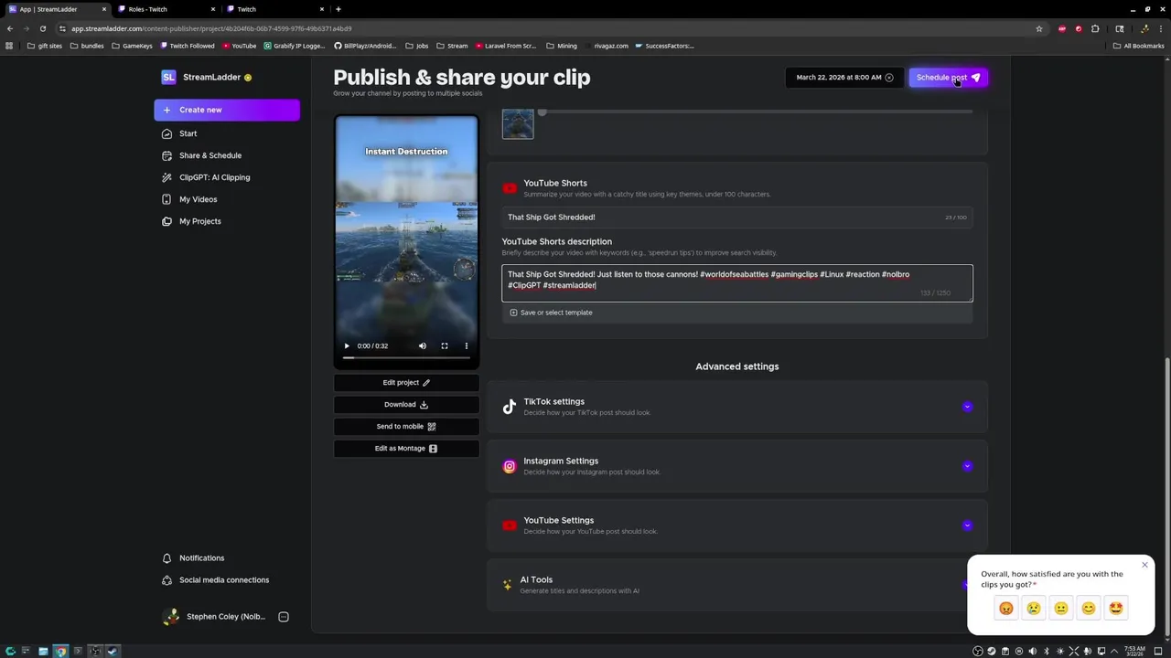Open the tray volume icon

1033,651
